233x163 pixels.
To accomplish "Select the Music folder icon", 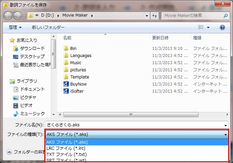I will click(x=66, y=62).
